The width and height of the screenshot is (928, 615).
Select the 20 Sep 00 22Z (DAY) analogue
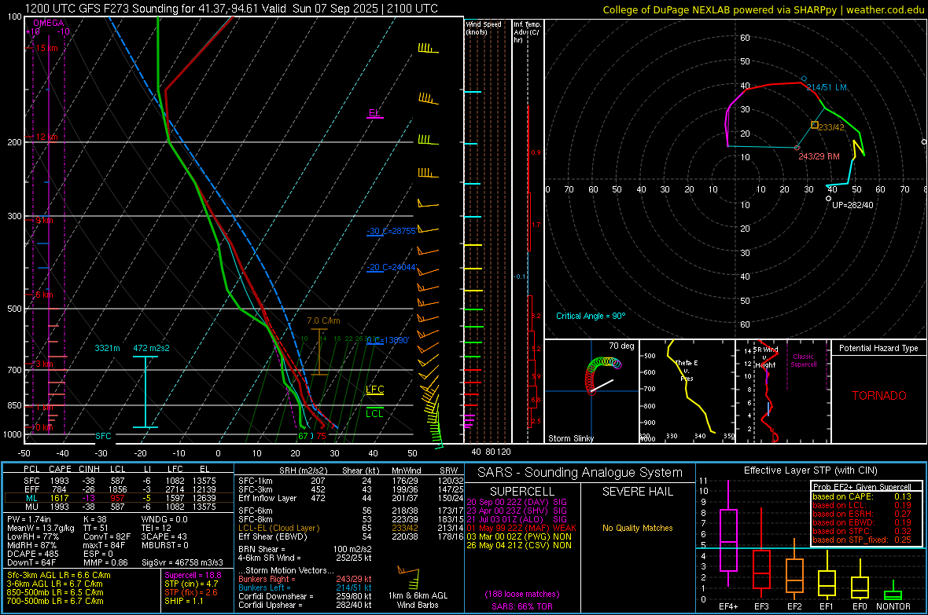(517, 502)
